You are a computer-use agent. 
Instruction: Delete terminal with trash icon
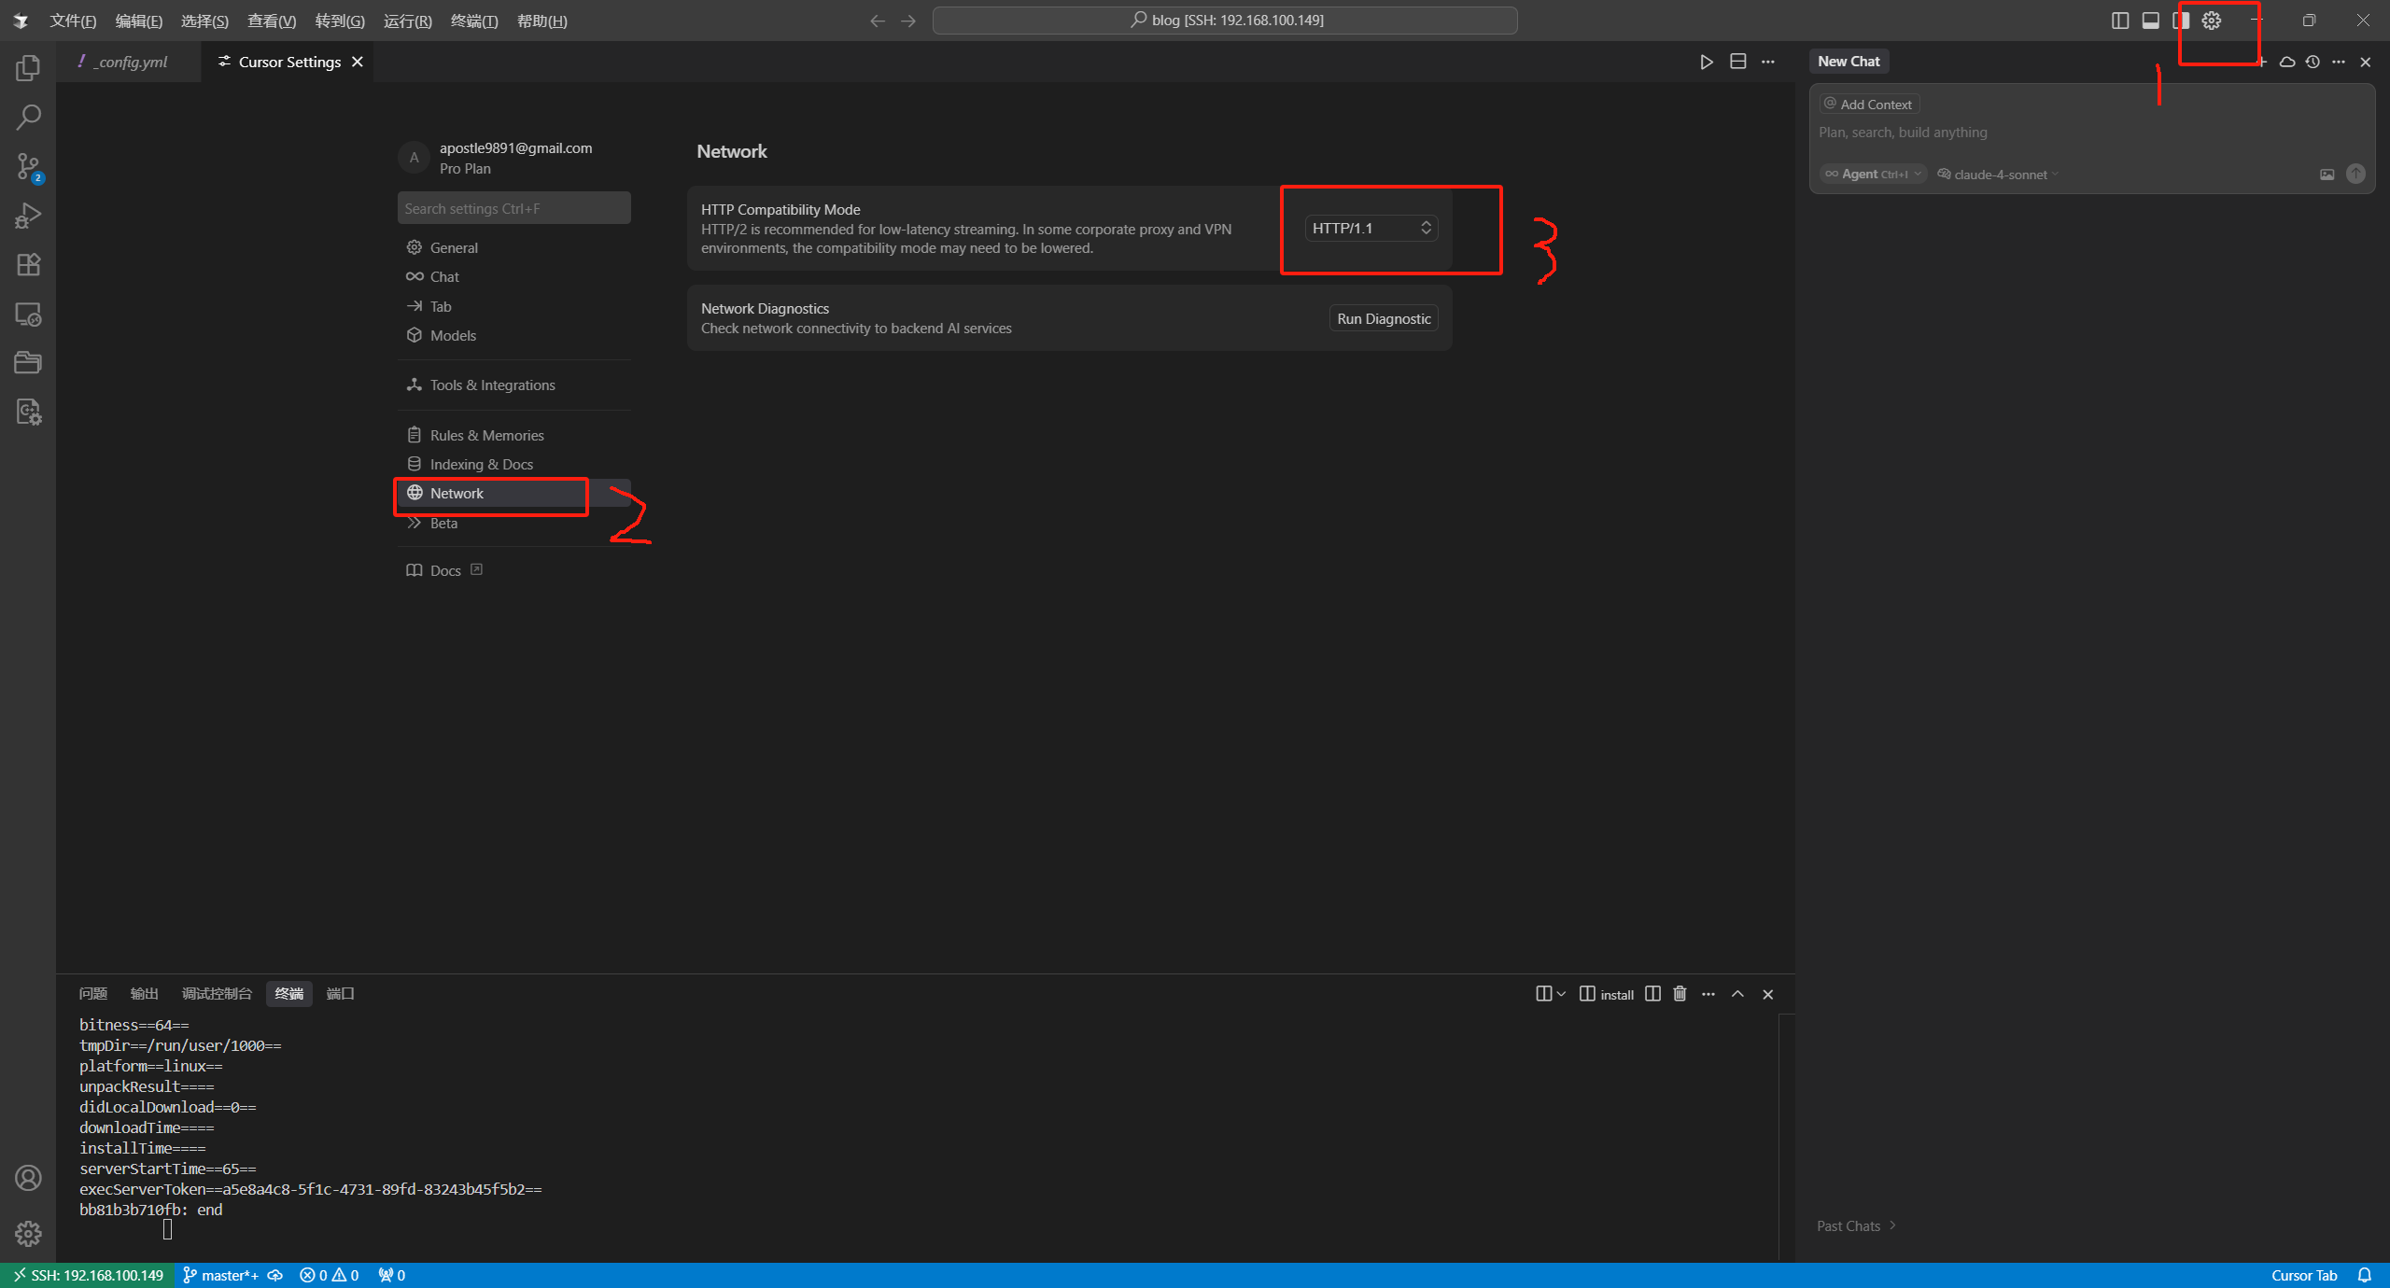[x=1680, y=994]
